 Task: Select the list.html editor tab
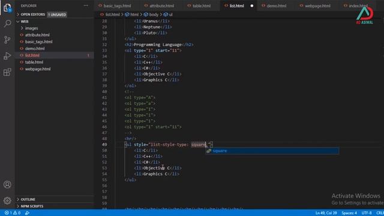coord(236,5)
